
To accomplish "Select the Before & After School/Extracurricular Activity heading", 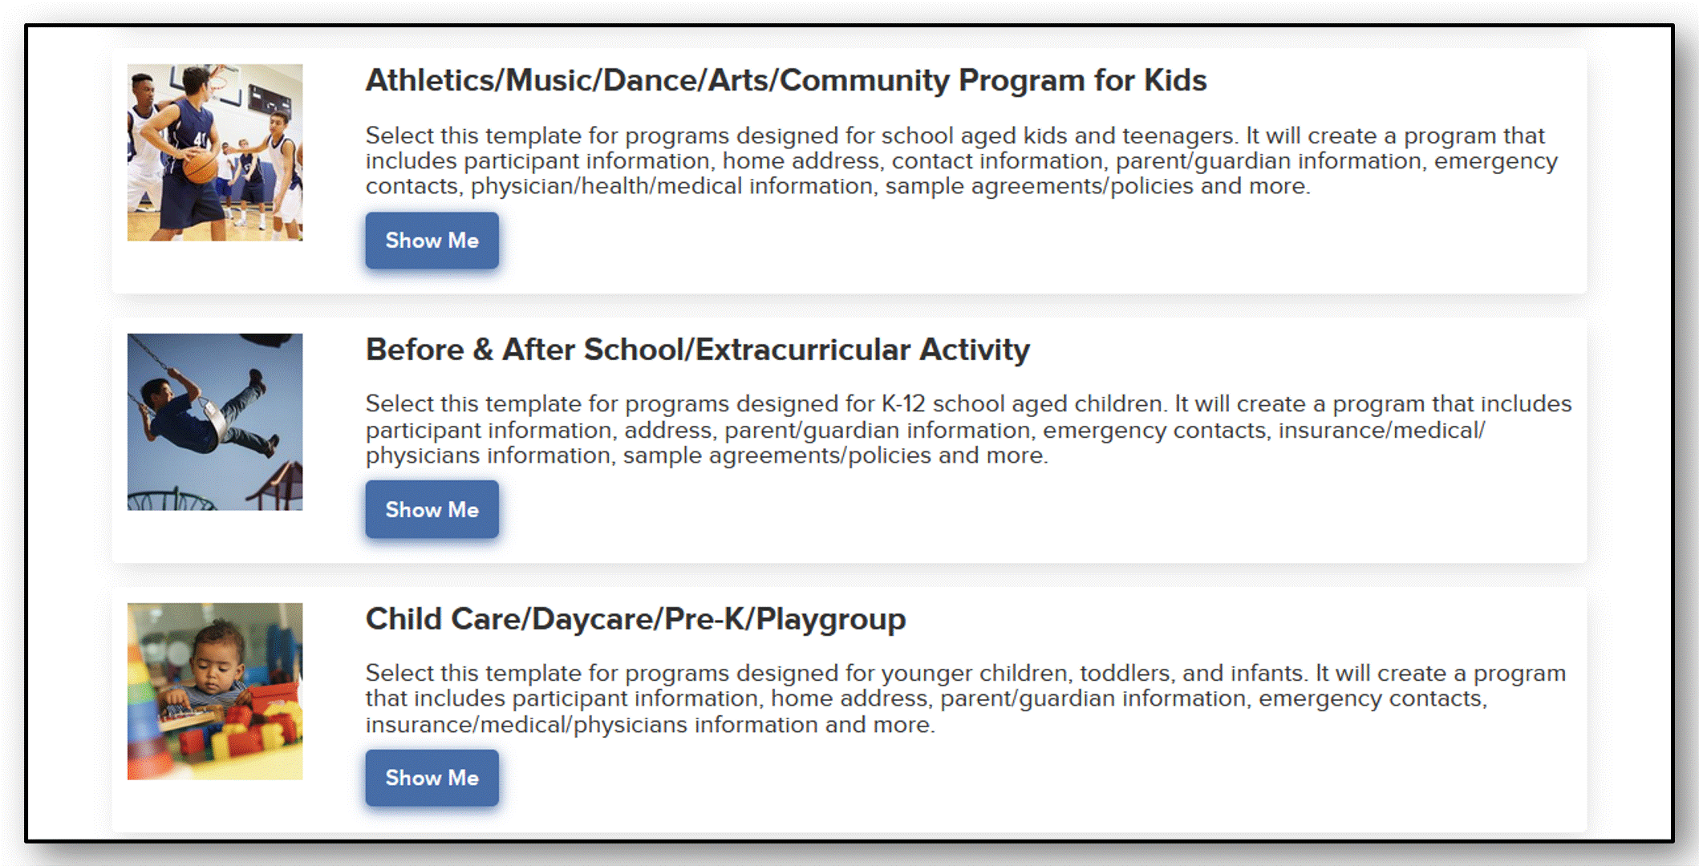I will [x=698, y=350].
